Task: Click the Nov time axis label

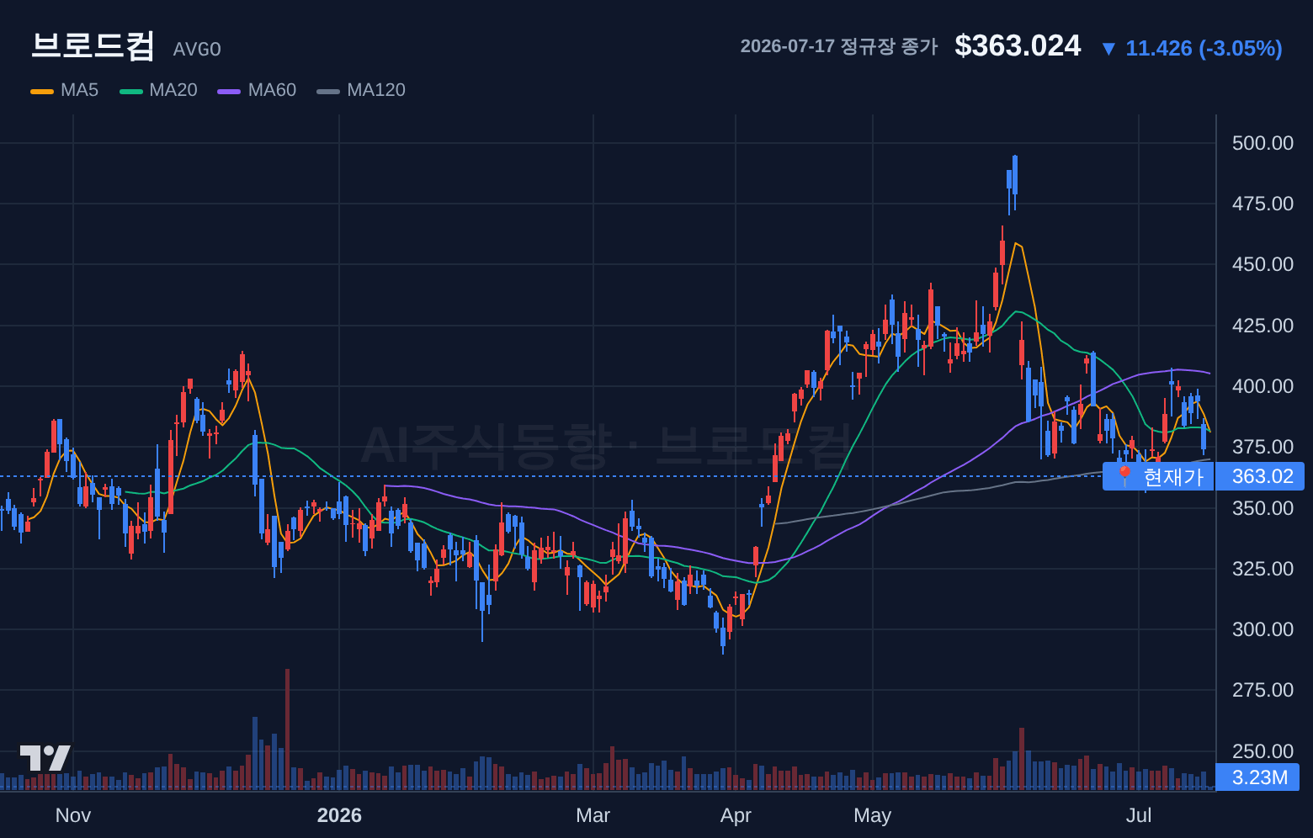Action: [73, 815]
